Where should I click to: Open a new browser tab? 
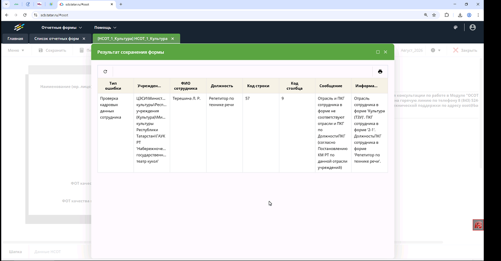click(121, 4)
